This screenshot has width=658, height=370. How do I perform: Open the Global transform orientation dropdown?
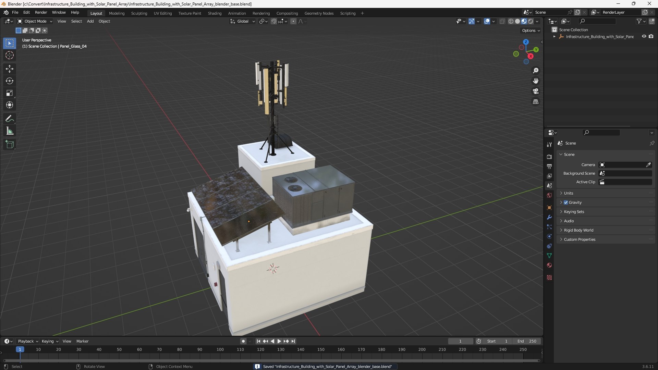(x=243, y=21)
